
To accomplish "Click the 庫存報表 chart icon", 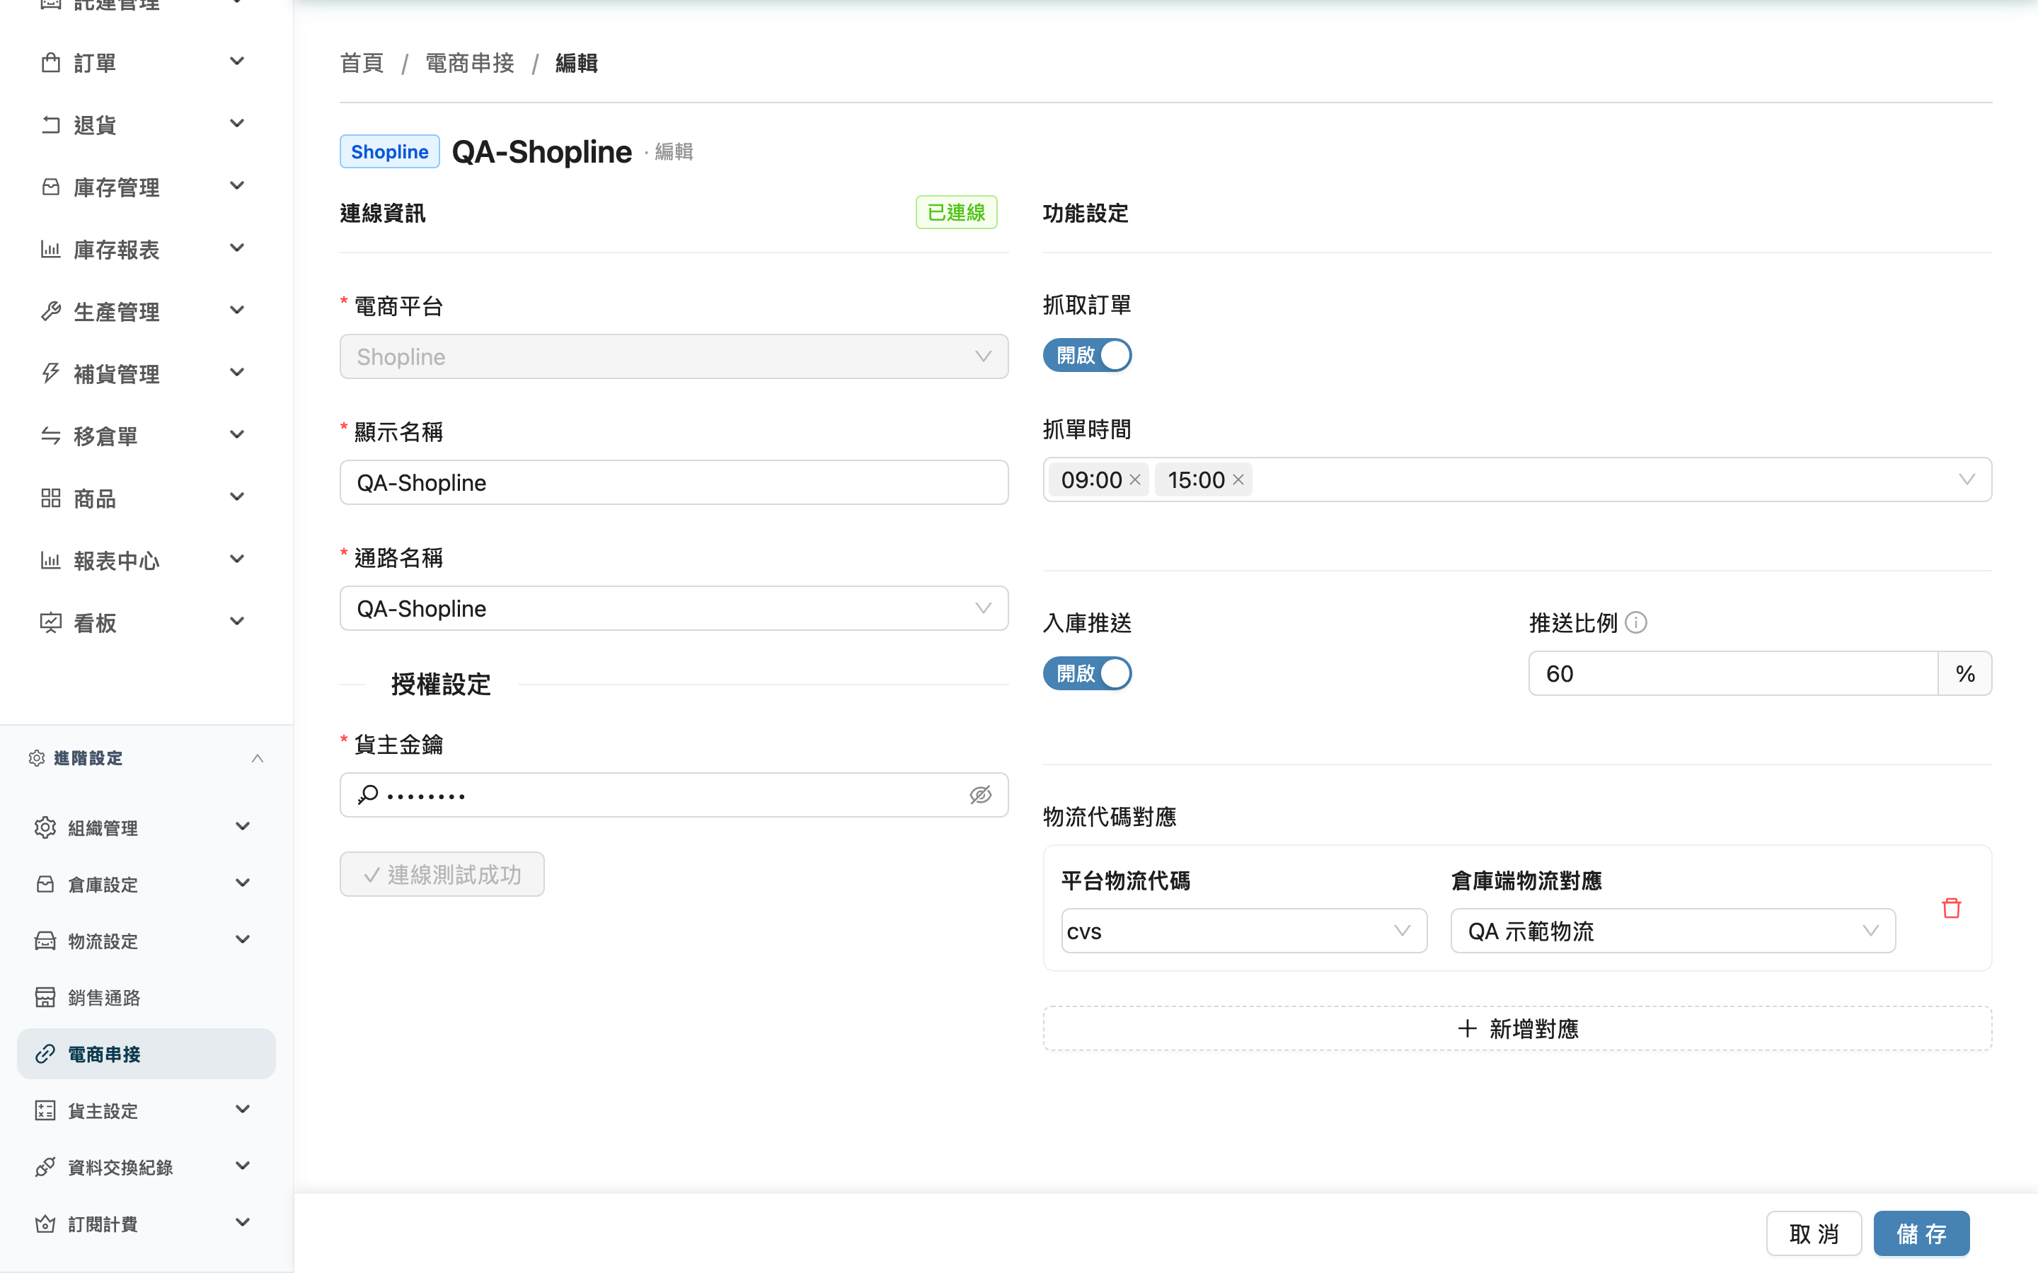I will pos(50,249).
